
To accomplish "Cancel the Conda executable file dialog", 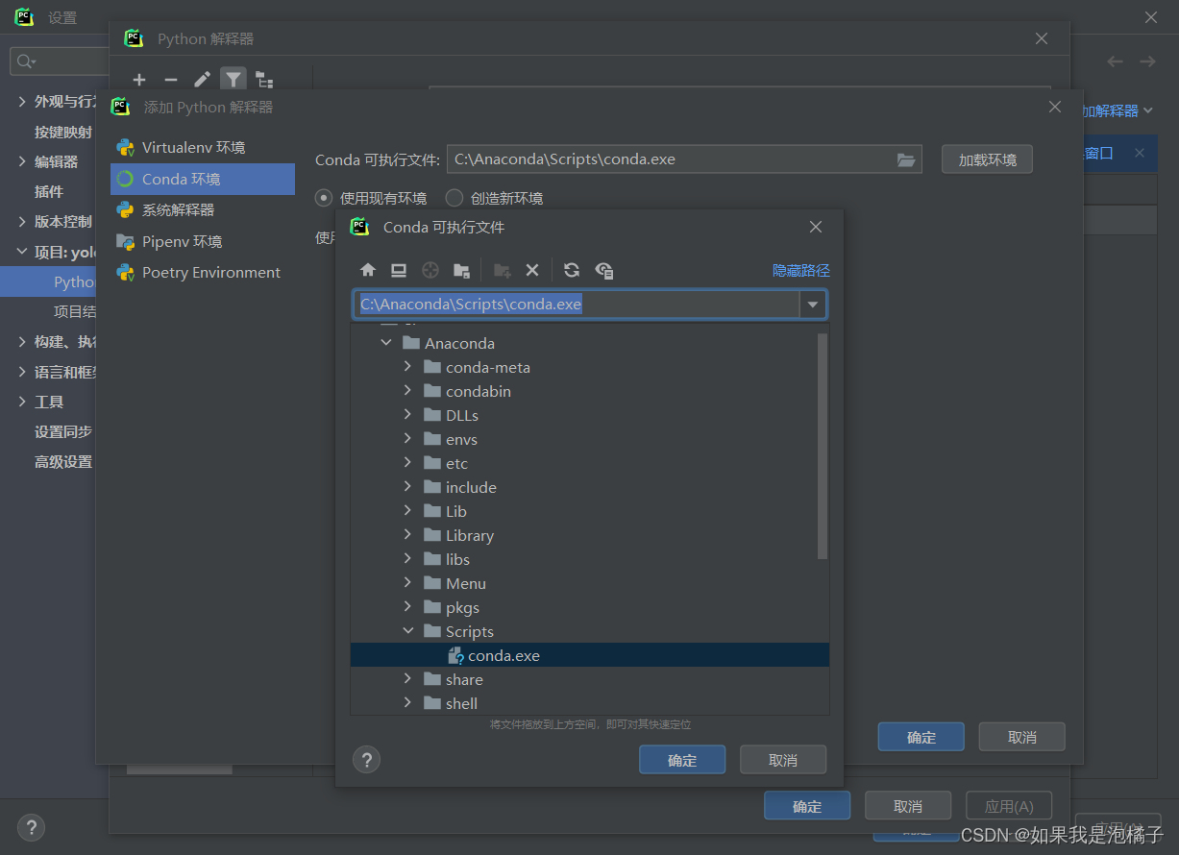I will coord(783,760).
